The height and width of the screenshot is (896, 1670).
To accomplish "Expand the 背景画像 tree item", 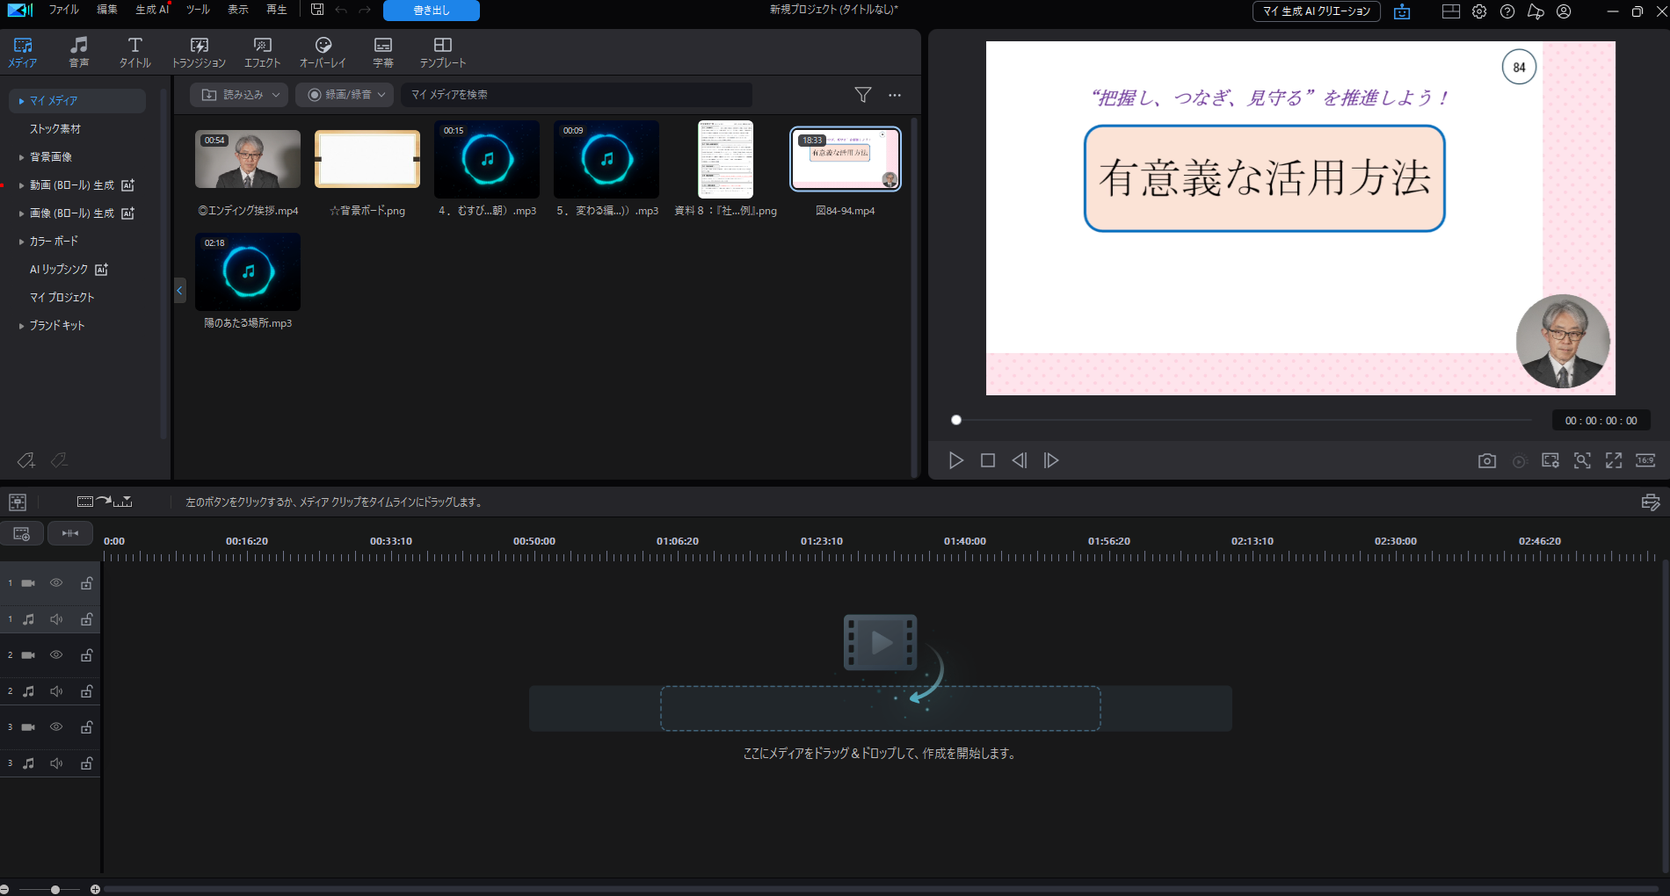I will (22, 157).
